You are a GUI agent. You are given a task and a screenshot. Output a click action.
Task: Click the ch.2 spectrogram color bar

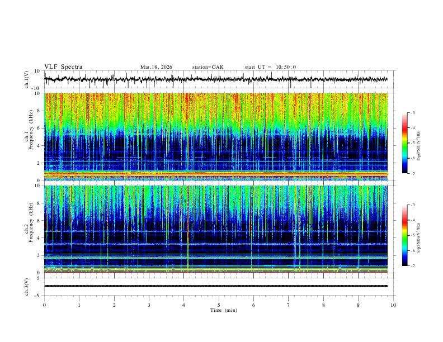(404, 235)
